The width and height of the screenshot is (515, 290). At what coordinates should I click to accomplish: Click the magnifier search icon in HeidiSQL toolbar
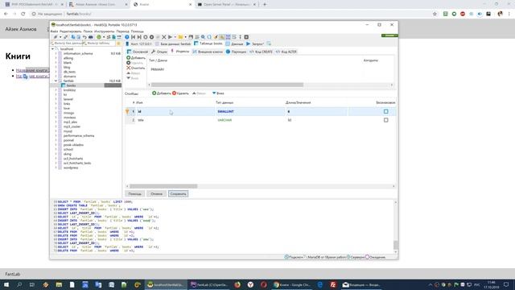203,37
